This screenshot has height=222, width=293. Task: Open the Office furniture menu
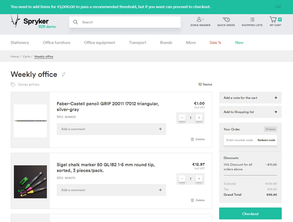(56, 42)
